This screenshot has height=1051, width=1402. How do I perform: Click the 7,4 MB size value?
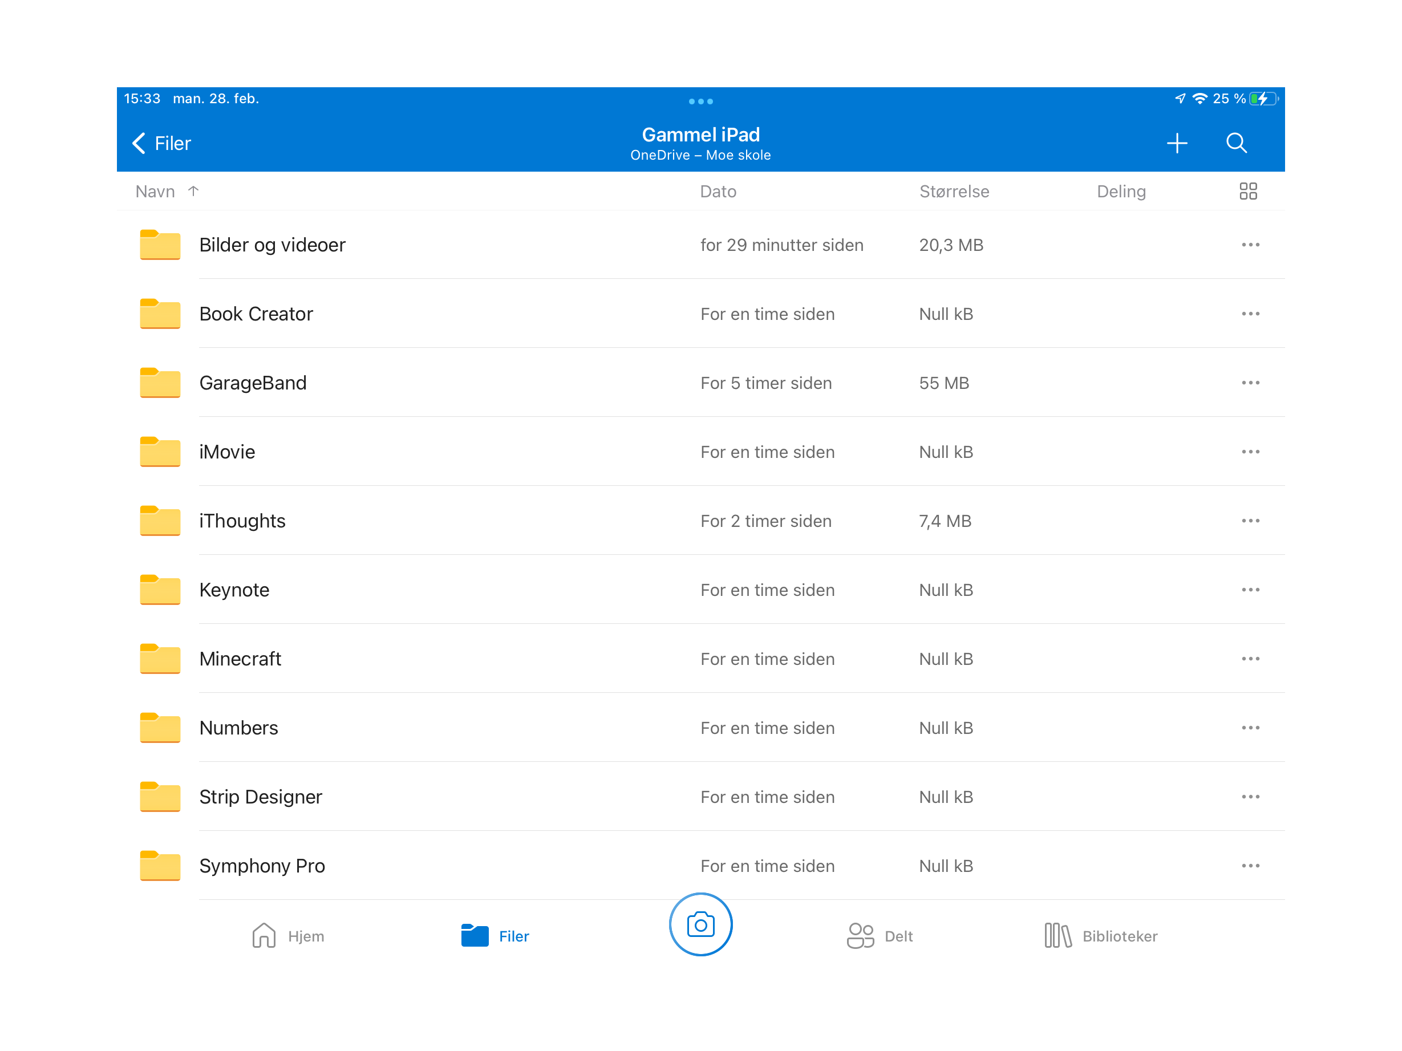945,521
